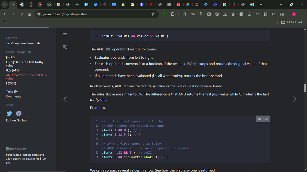307x172 pixels.
Task: Switch to the Dropbox tab
Action: (95, 4)
